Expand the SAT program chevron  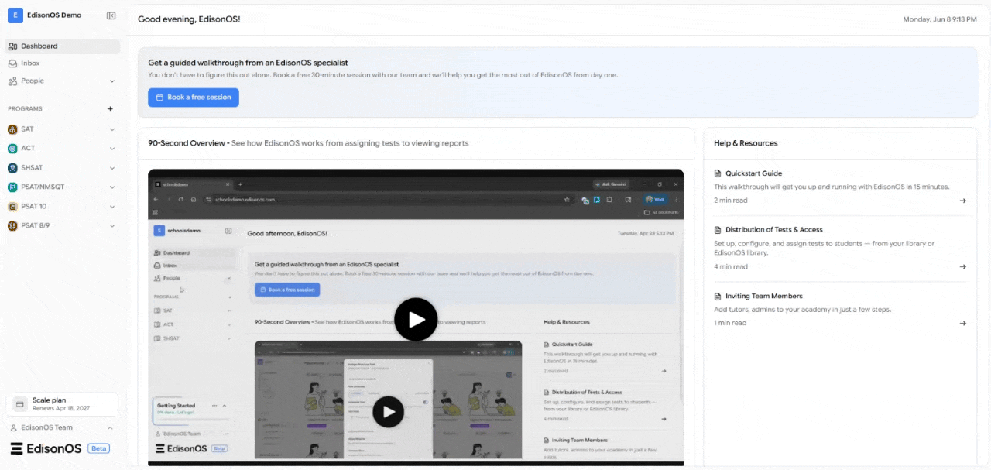click(111, 129)
